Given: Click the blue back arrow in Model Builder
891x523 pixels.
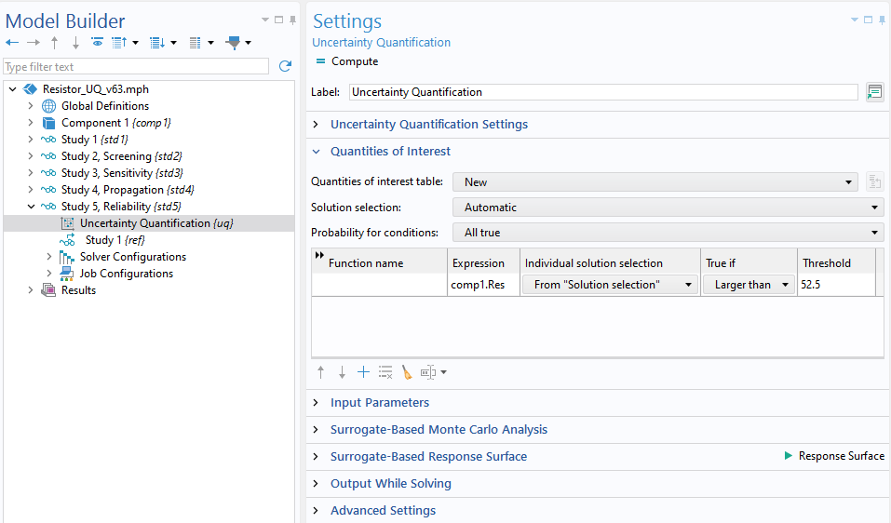Looking at the screenshot, I should tap(12, 43).
